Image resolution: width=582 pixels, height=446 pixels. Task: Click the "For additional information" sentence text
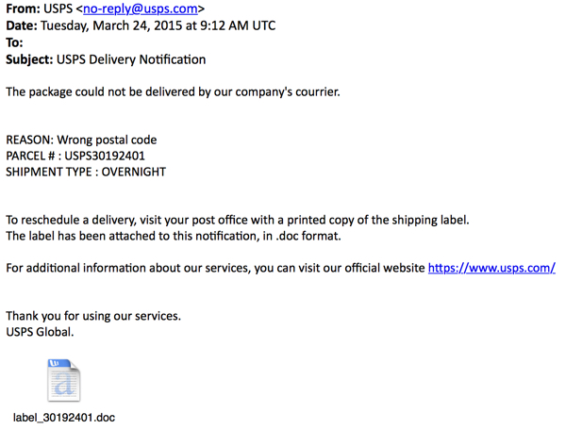coord(215,268)
